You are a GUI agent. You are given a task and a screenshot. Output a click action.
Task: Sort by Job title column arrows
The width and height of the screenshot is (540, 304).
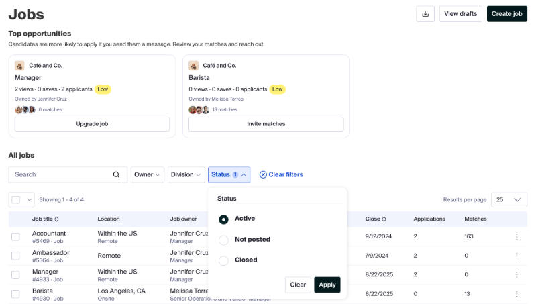(x=56, y=219)
